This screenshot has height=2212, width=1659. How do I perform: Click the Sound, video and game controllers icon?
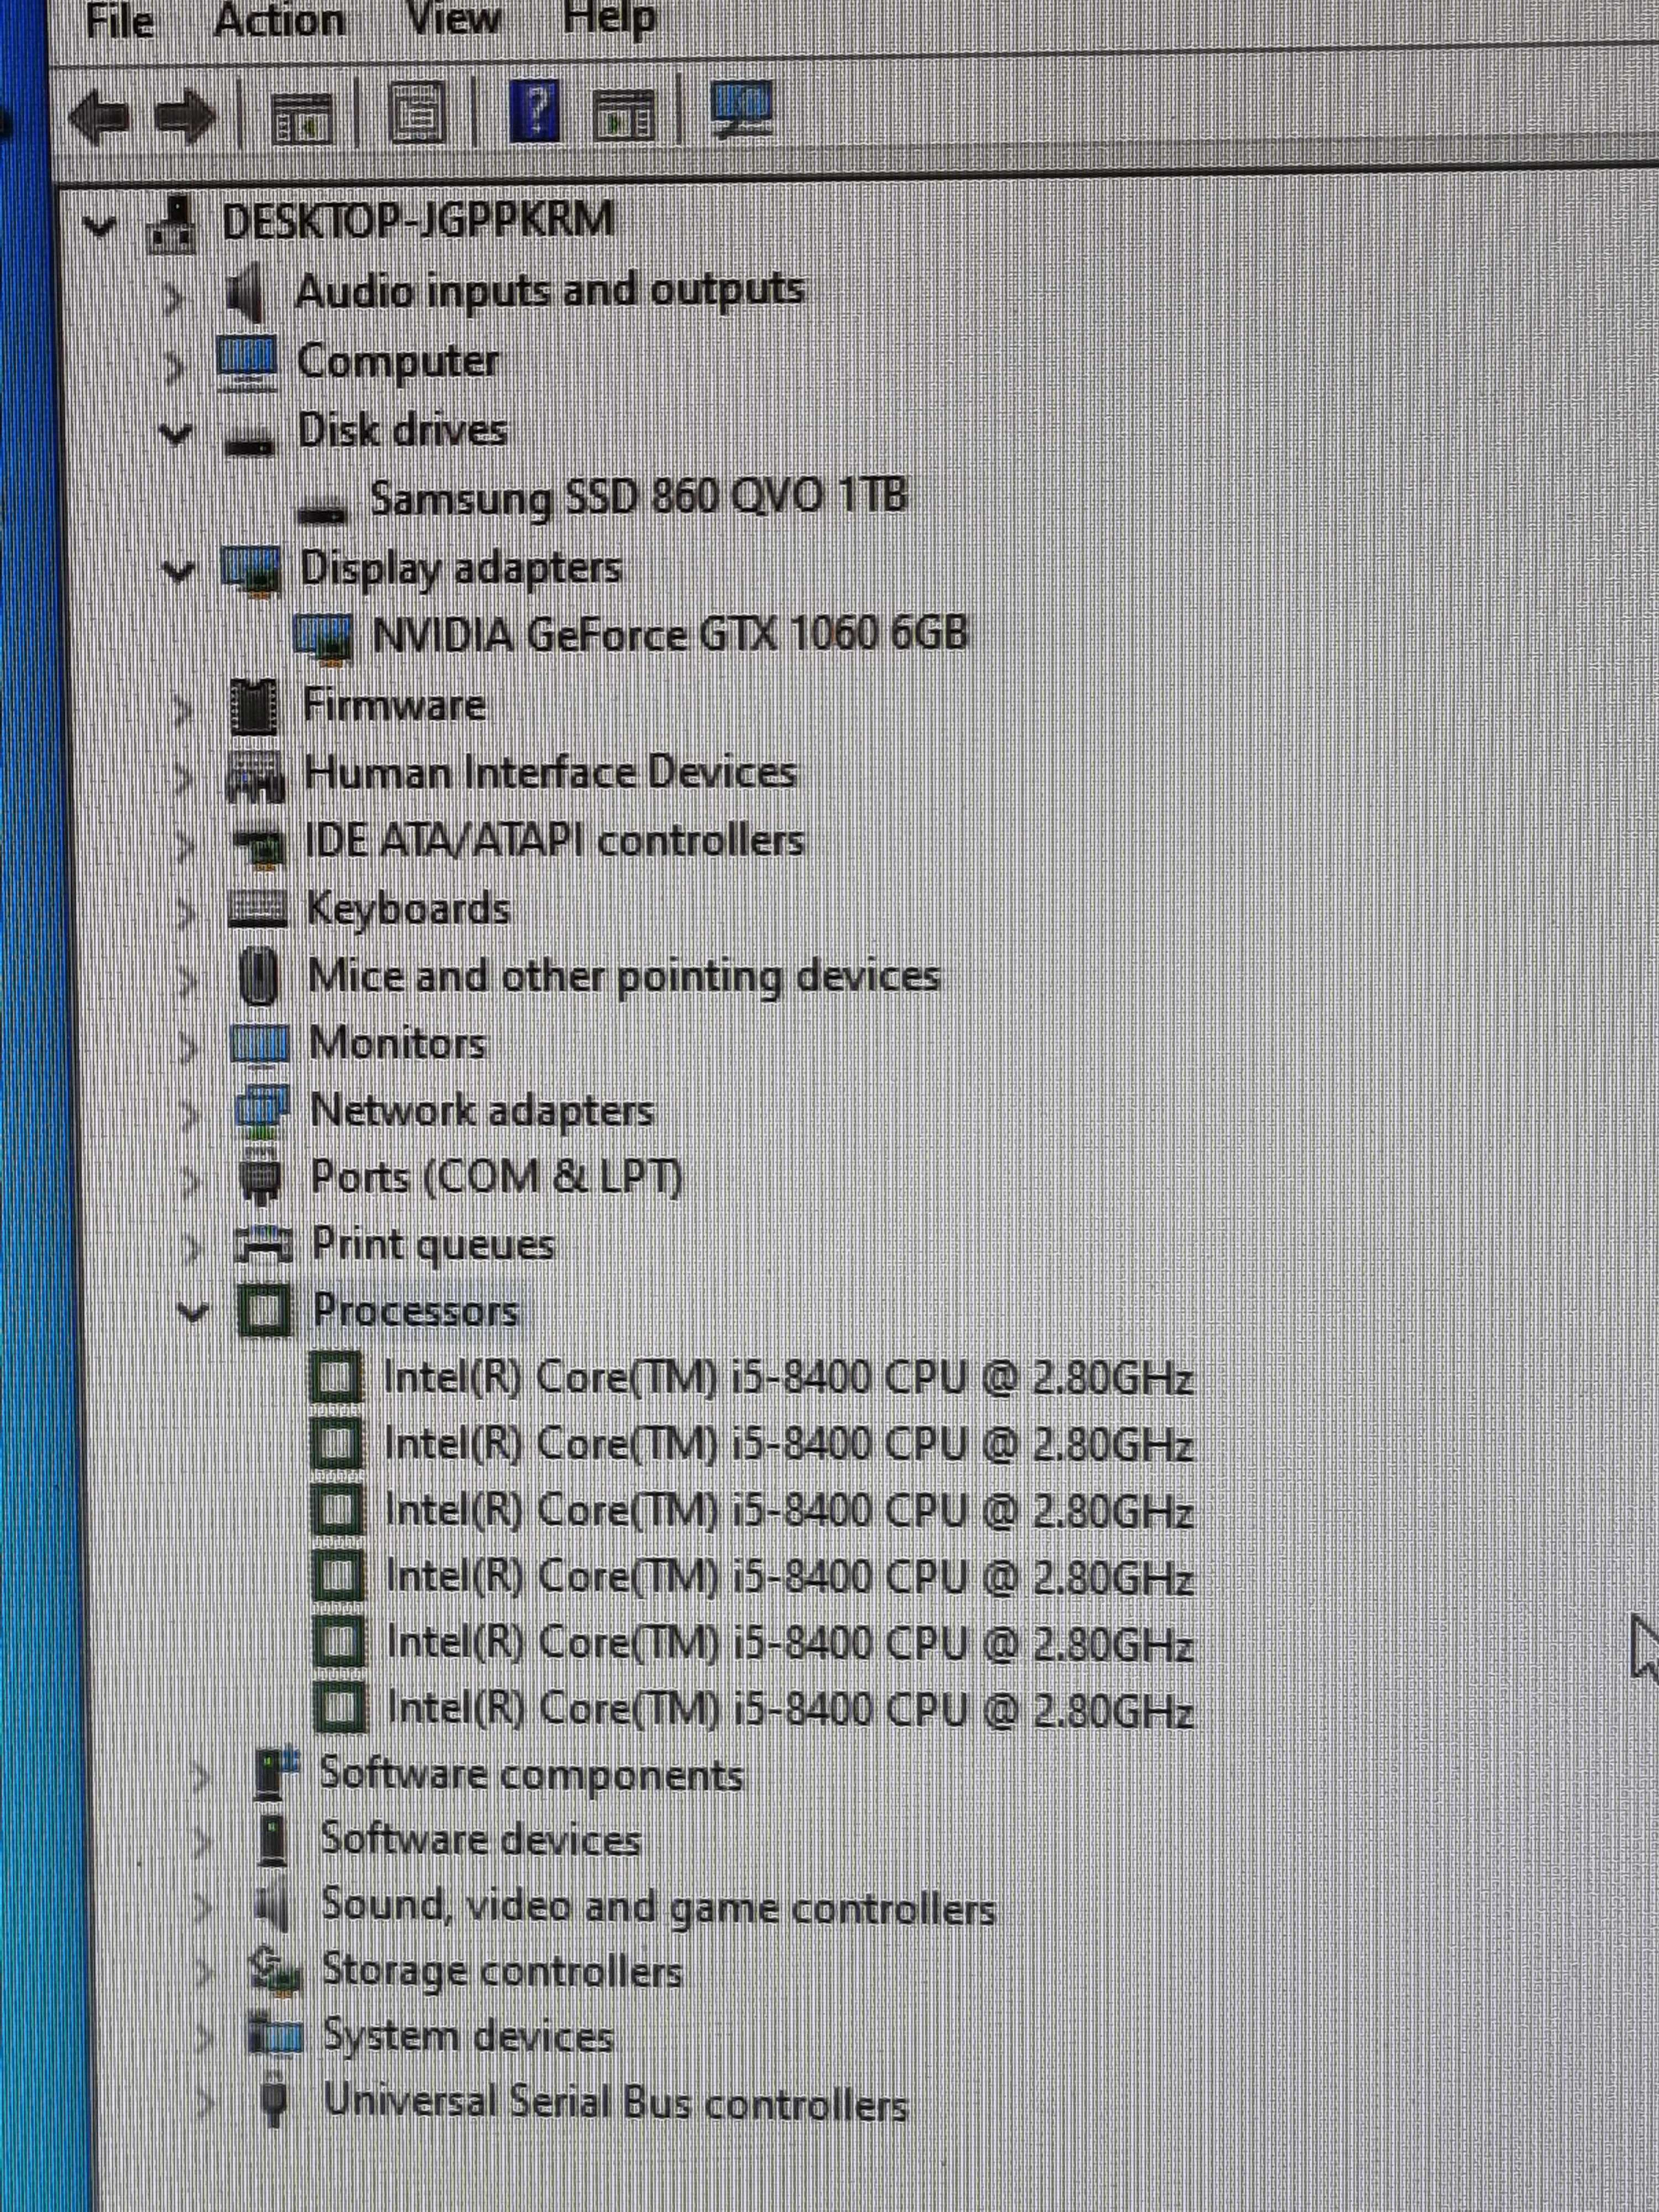click(x=272, y=1906)
